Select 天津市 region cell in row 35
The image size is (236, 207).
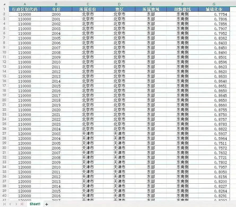click(x=119, y=172)
